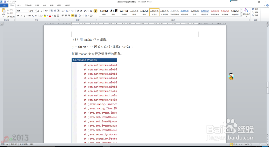Apply 无间隔 style
This screenshot has width=269, height=147.
[x=164, y=12]
